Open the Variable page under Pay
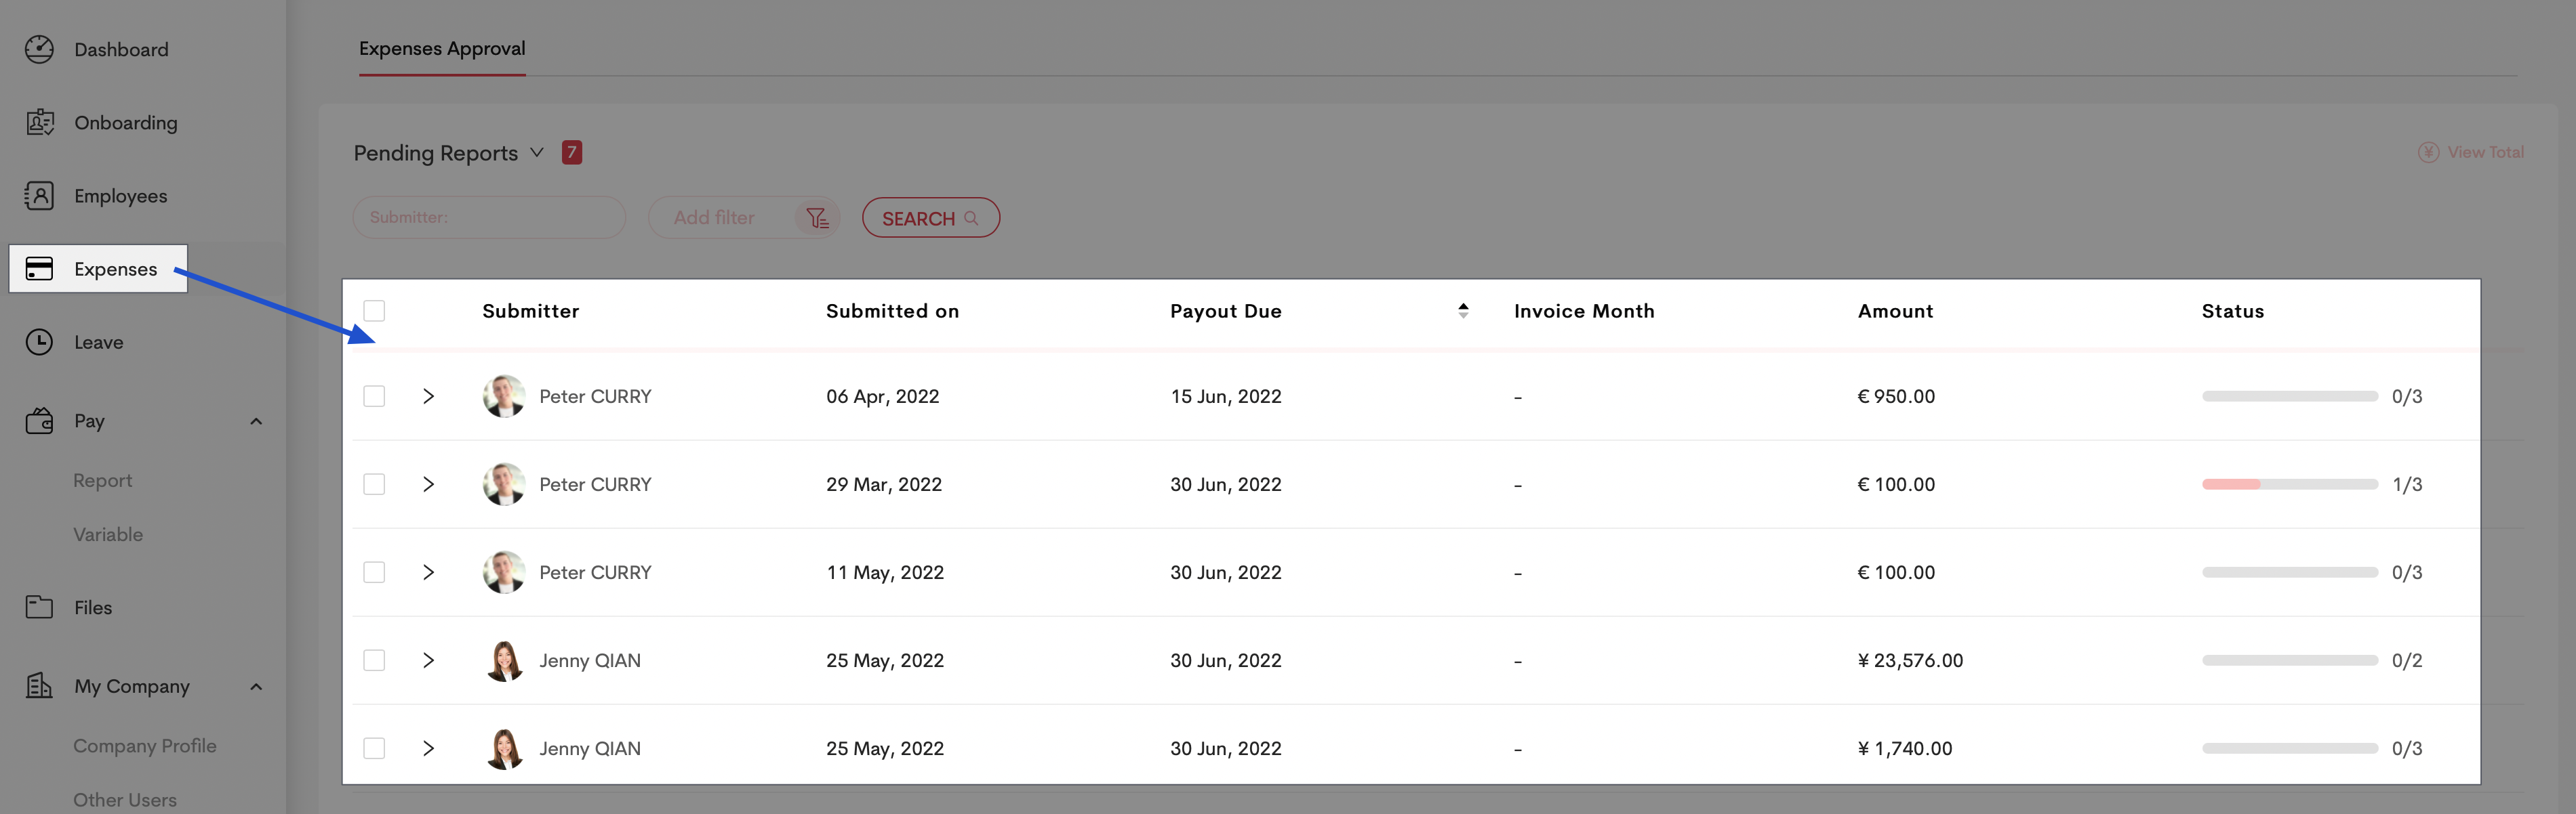Screen dimensions: 2576x814 (108, 534)
